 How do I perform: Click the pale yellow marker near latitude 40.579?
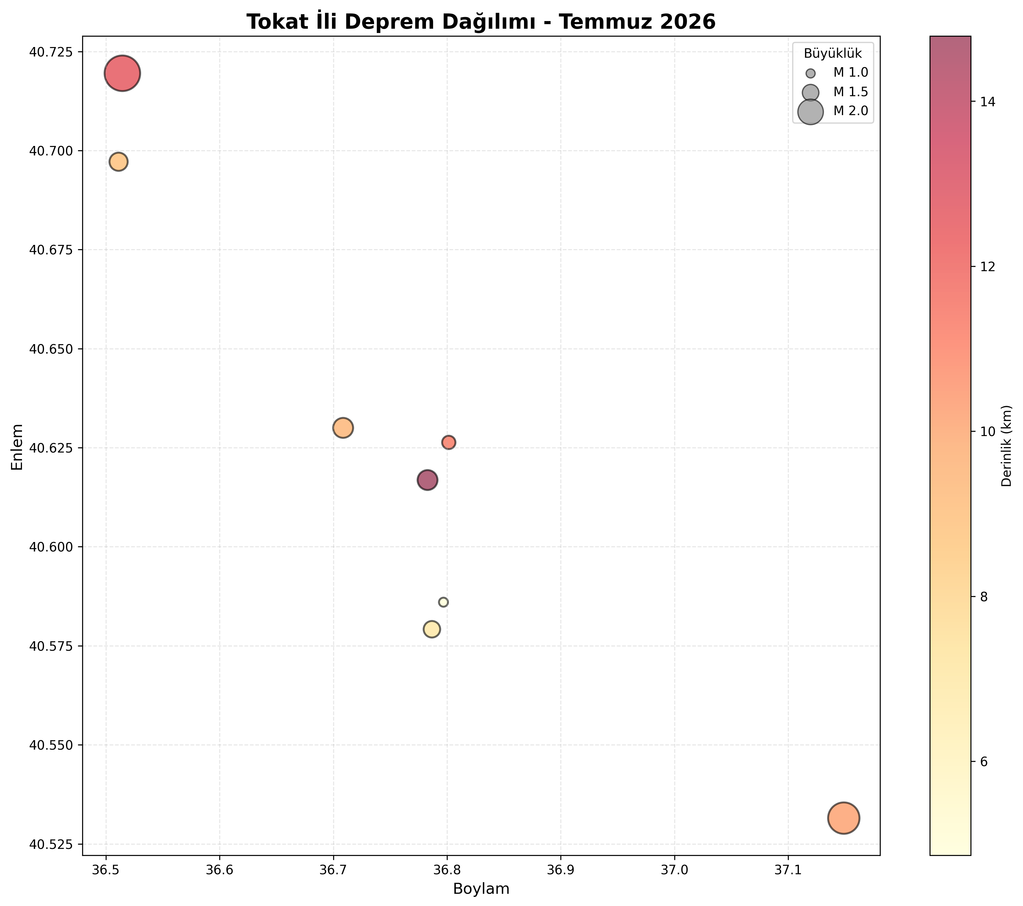click(431, 629)
